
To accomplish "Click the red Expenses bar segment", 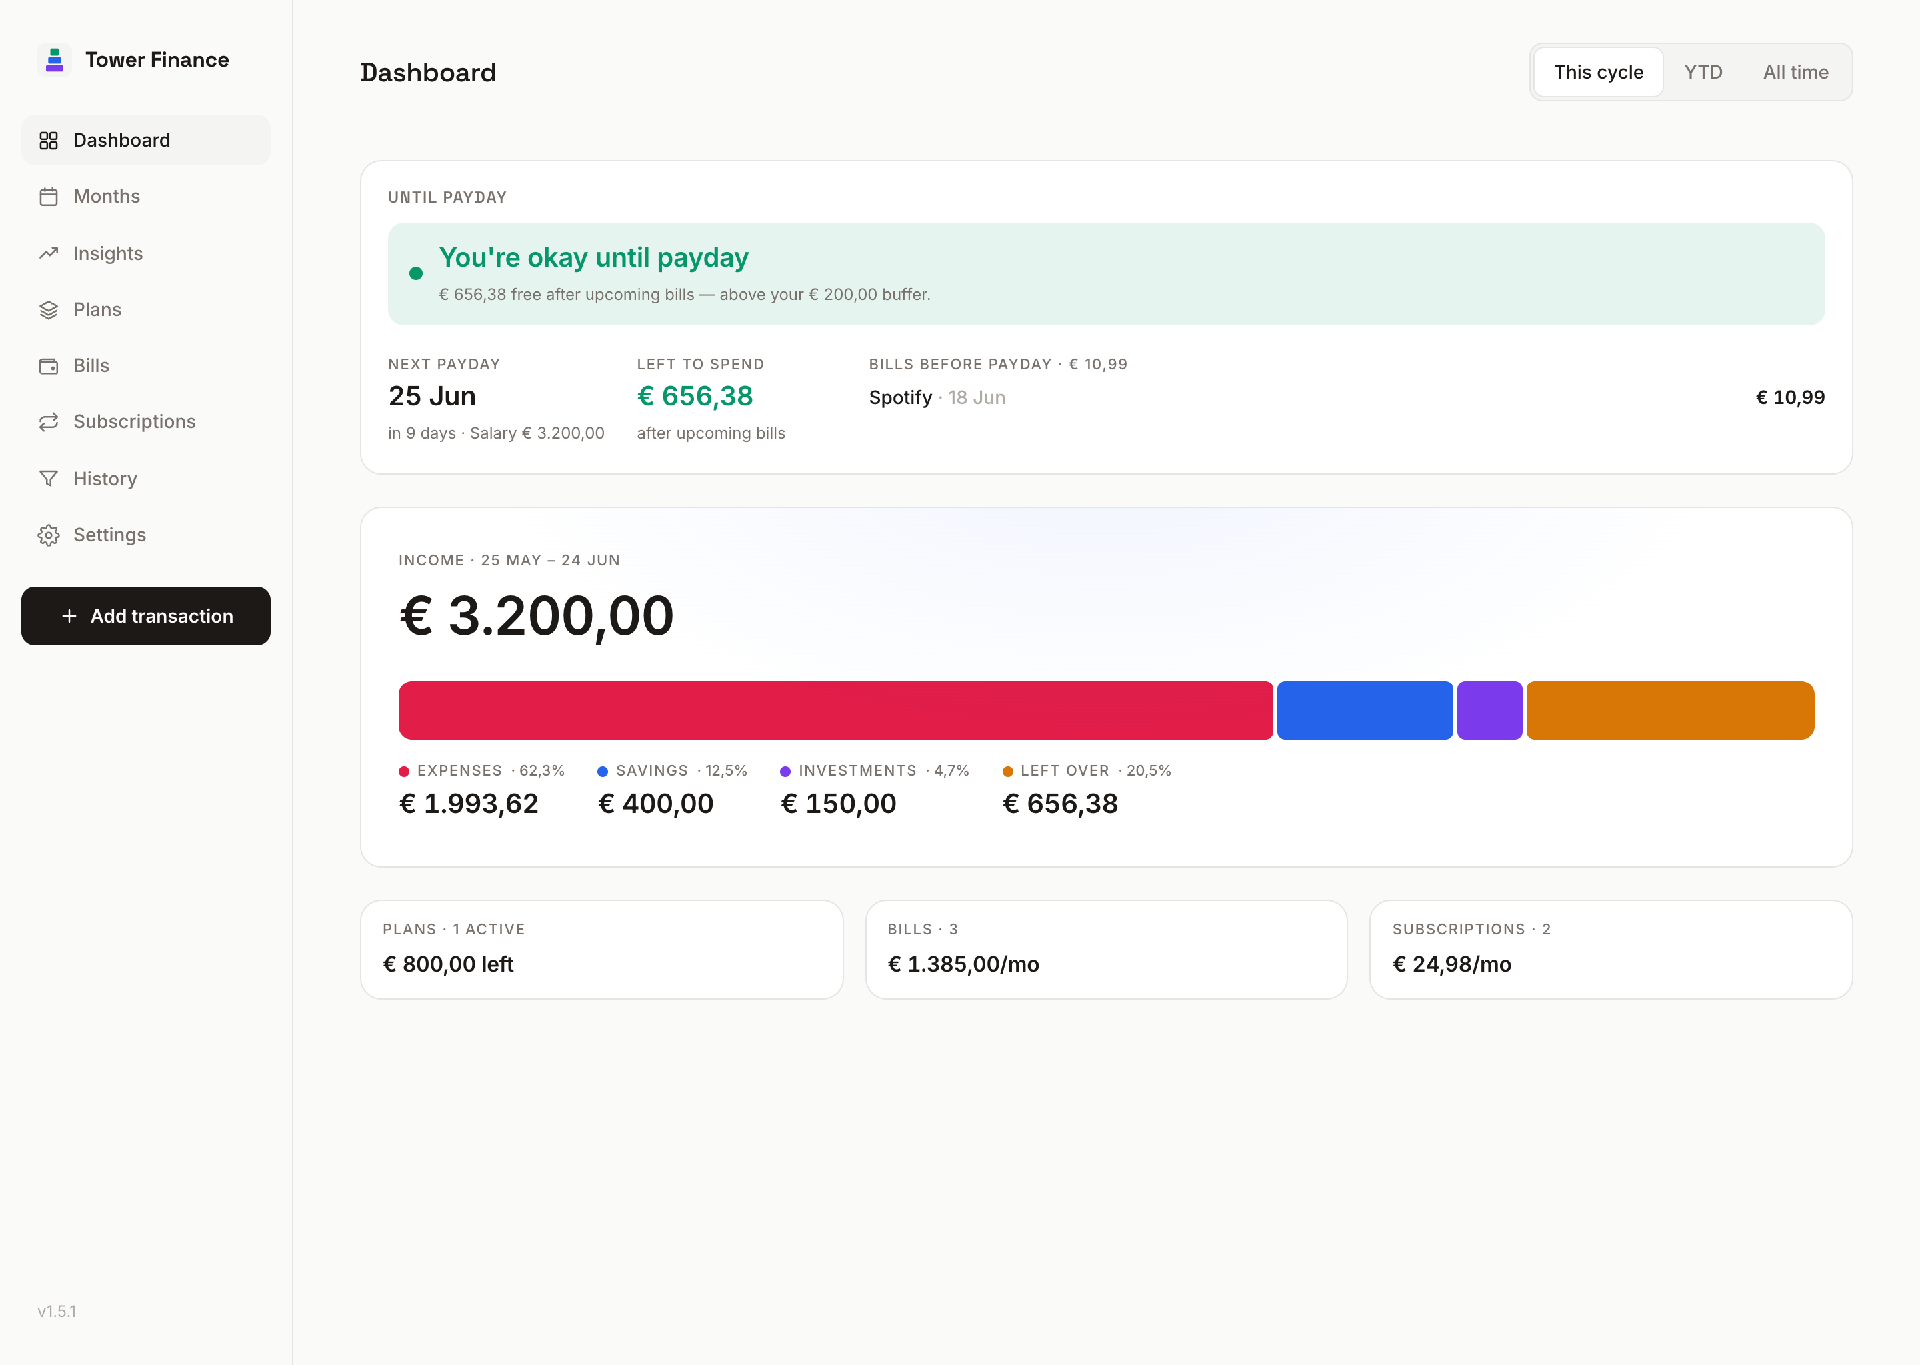I will pyautogui.click(x=835, y=710).
